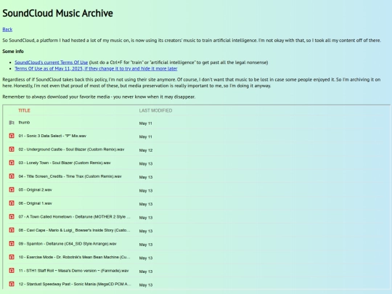Open 02 - Underground Castle - Soul Blazer (Custom Remix).wav
This screenshot has width=392, height=294.
[71, 150]
